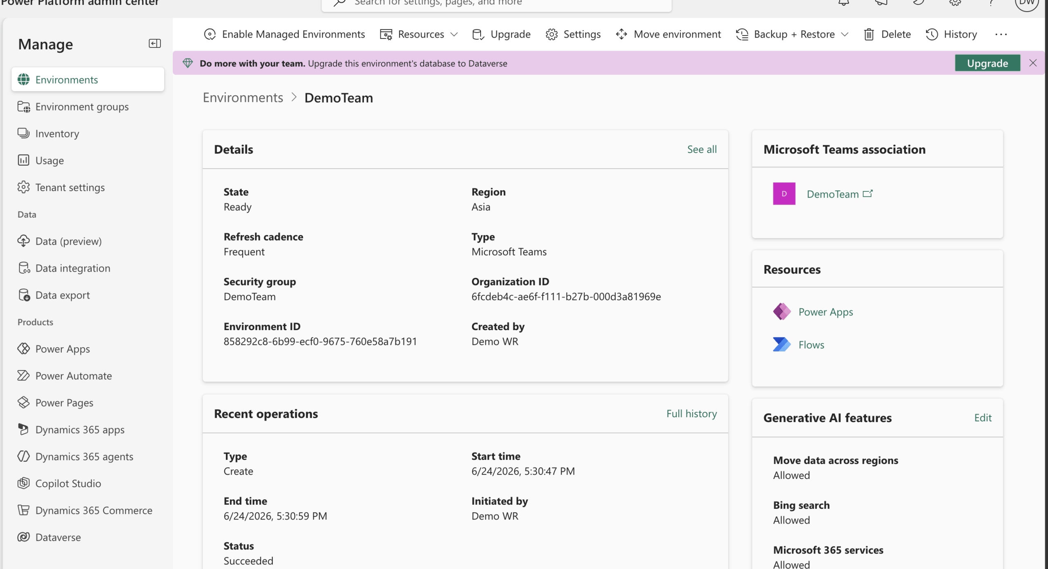Click the DemoTeam purple avatar tile

(784, 193)
